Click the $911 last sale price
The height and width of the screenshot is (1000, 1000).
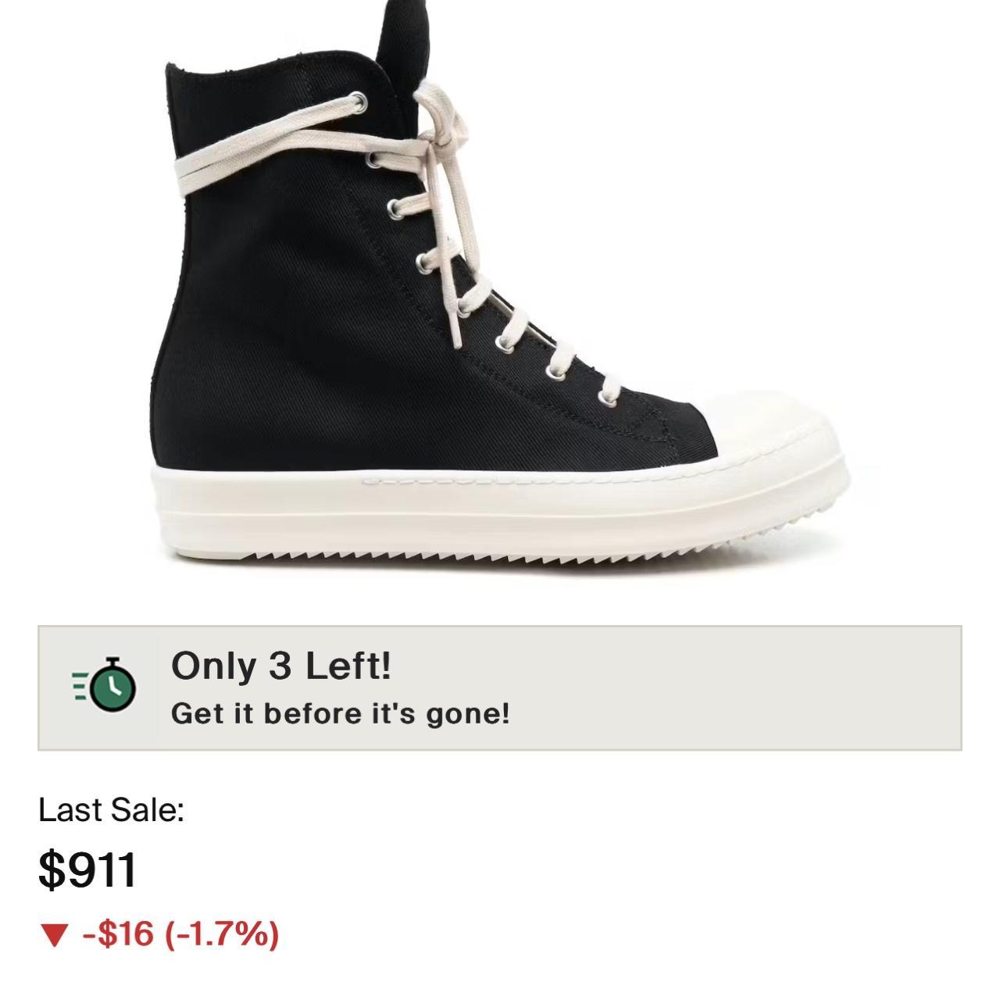coord(87,870)
